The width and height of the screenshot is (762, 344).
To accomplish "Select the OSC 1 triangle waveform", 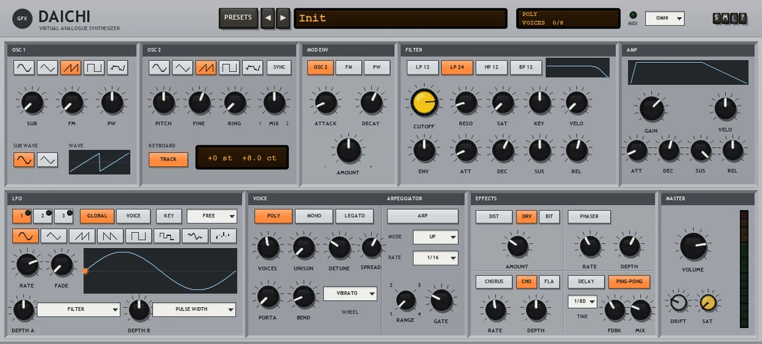I will 48,67.
